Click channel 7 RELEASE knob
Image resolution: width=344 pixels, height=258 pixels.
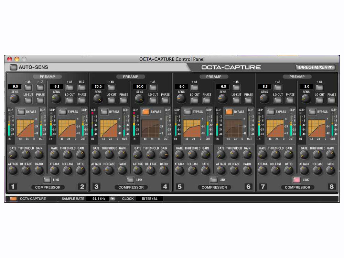tap(276, 171)
